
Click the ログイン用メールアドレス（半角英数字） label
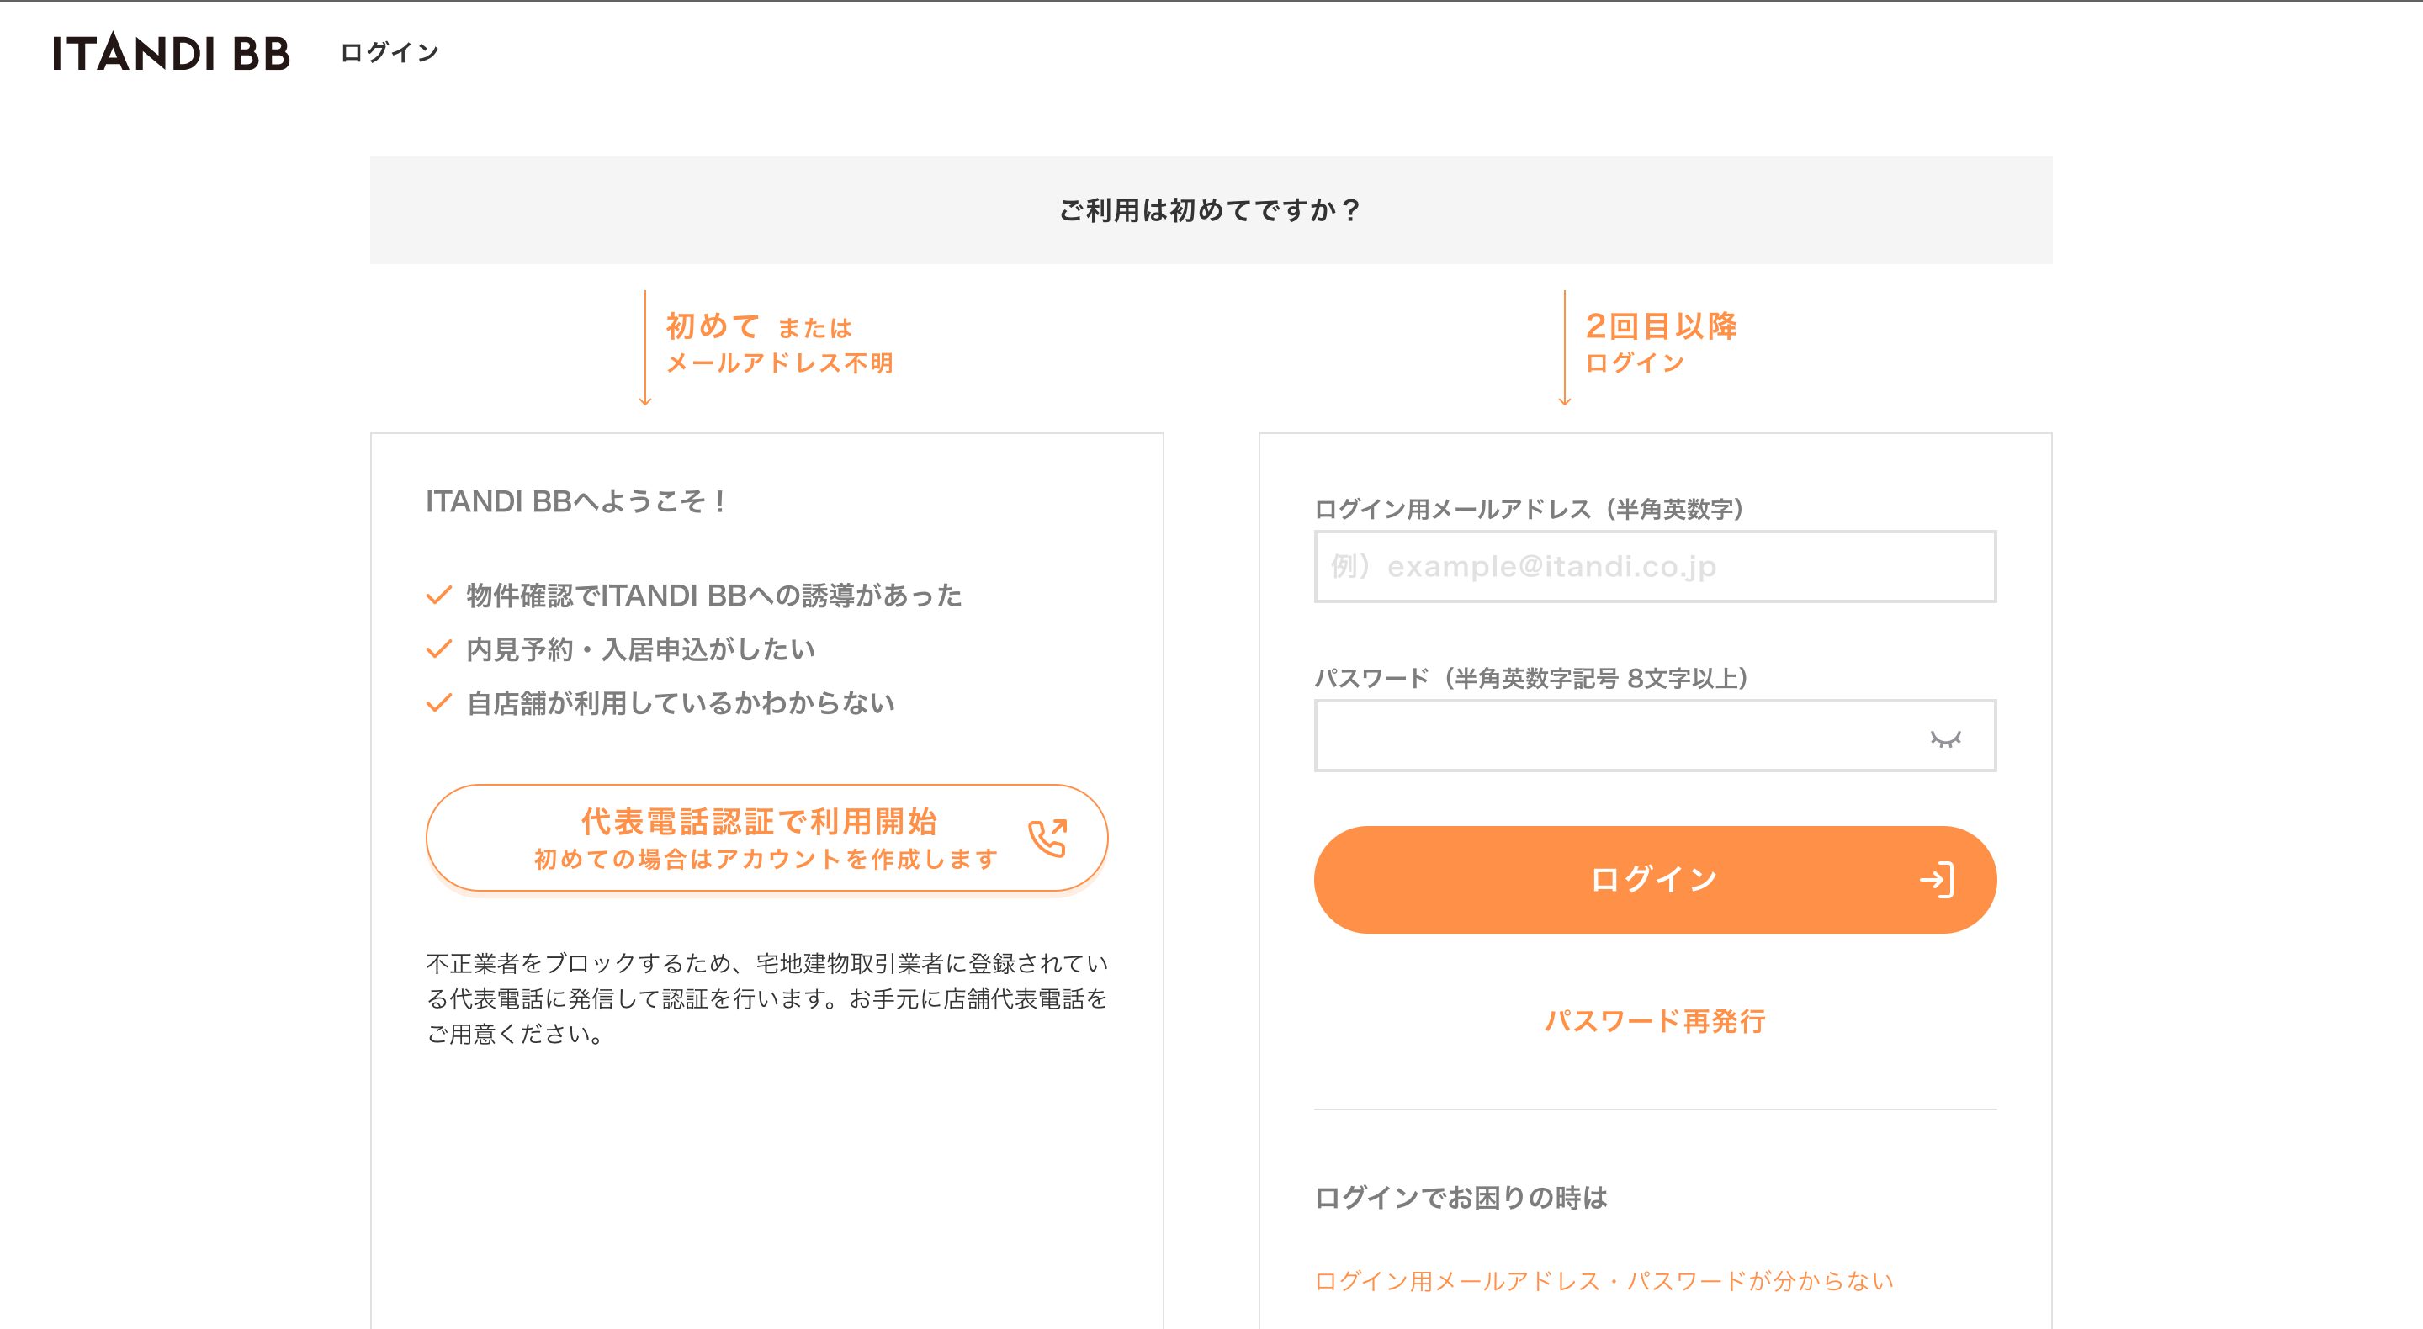tap(1530, 509)
